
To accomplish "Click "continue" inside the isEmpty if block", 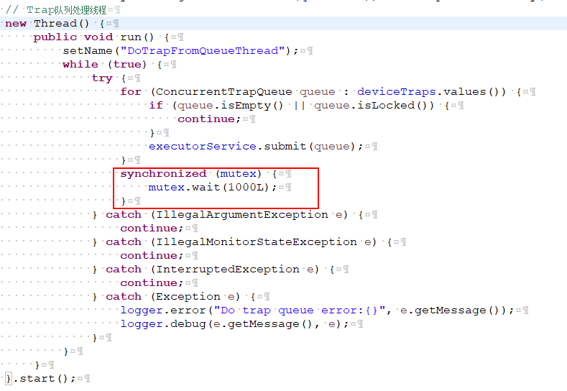I will point(206,119).
